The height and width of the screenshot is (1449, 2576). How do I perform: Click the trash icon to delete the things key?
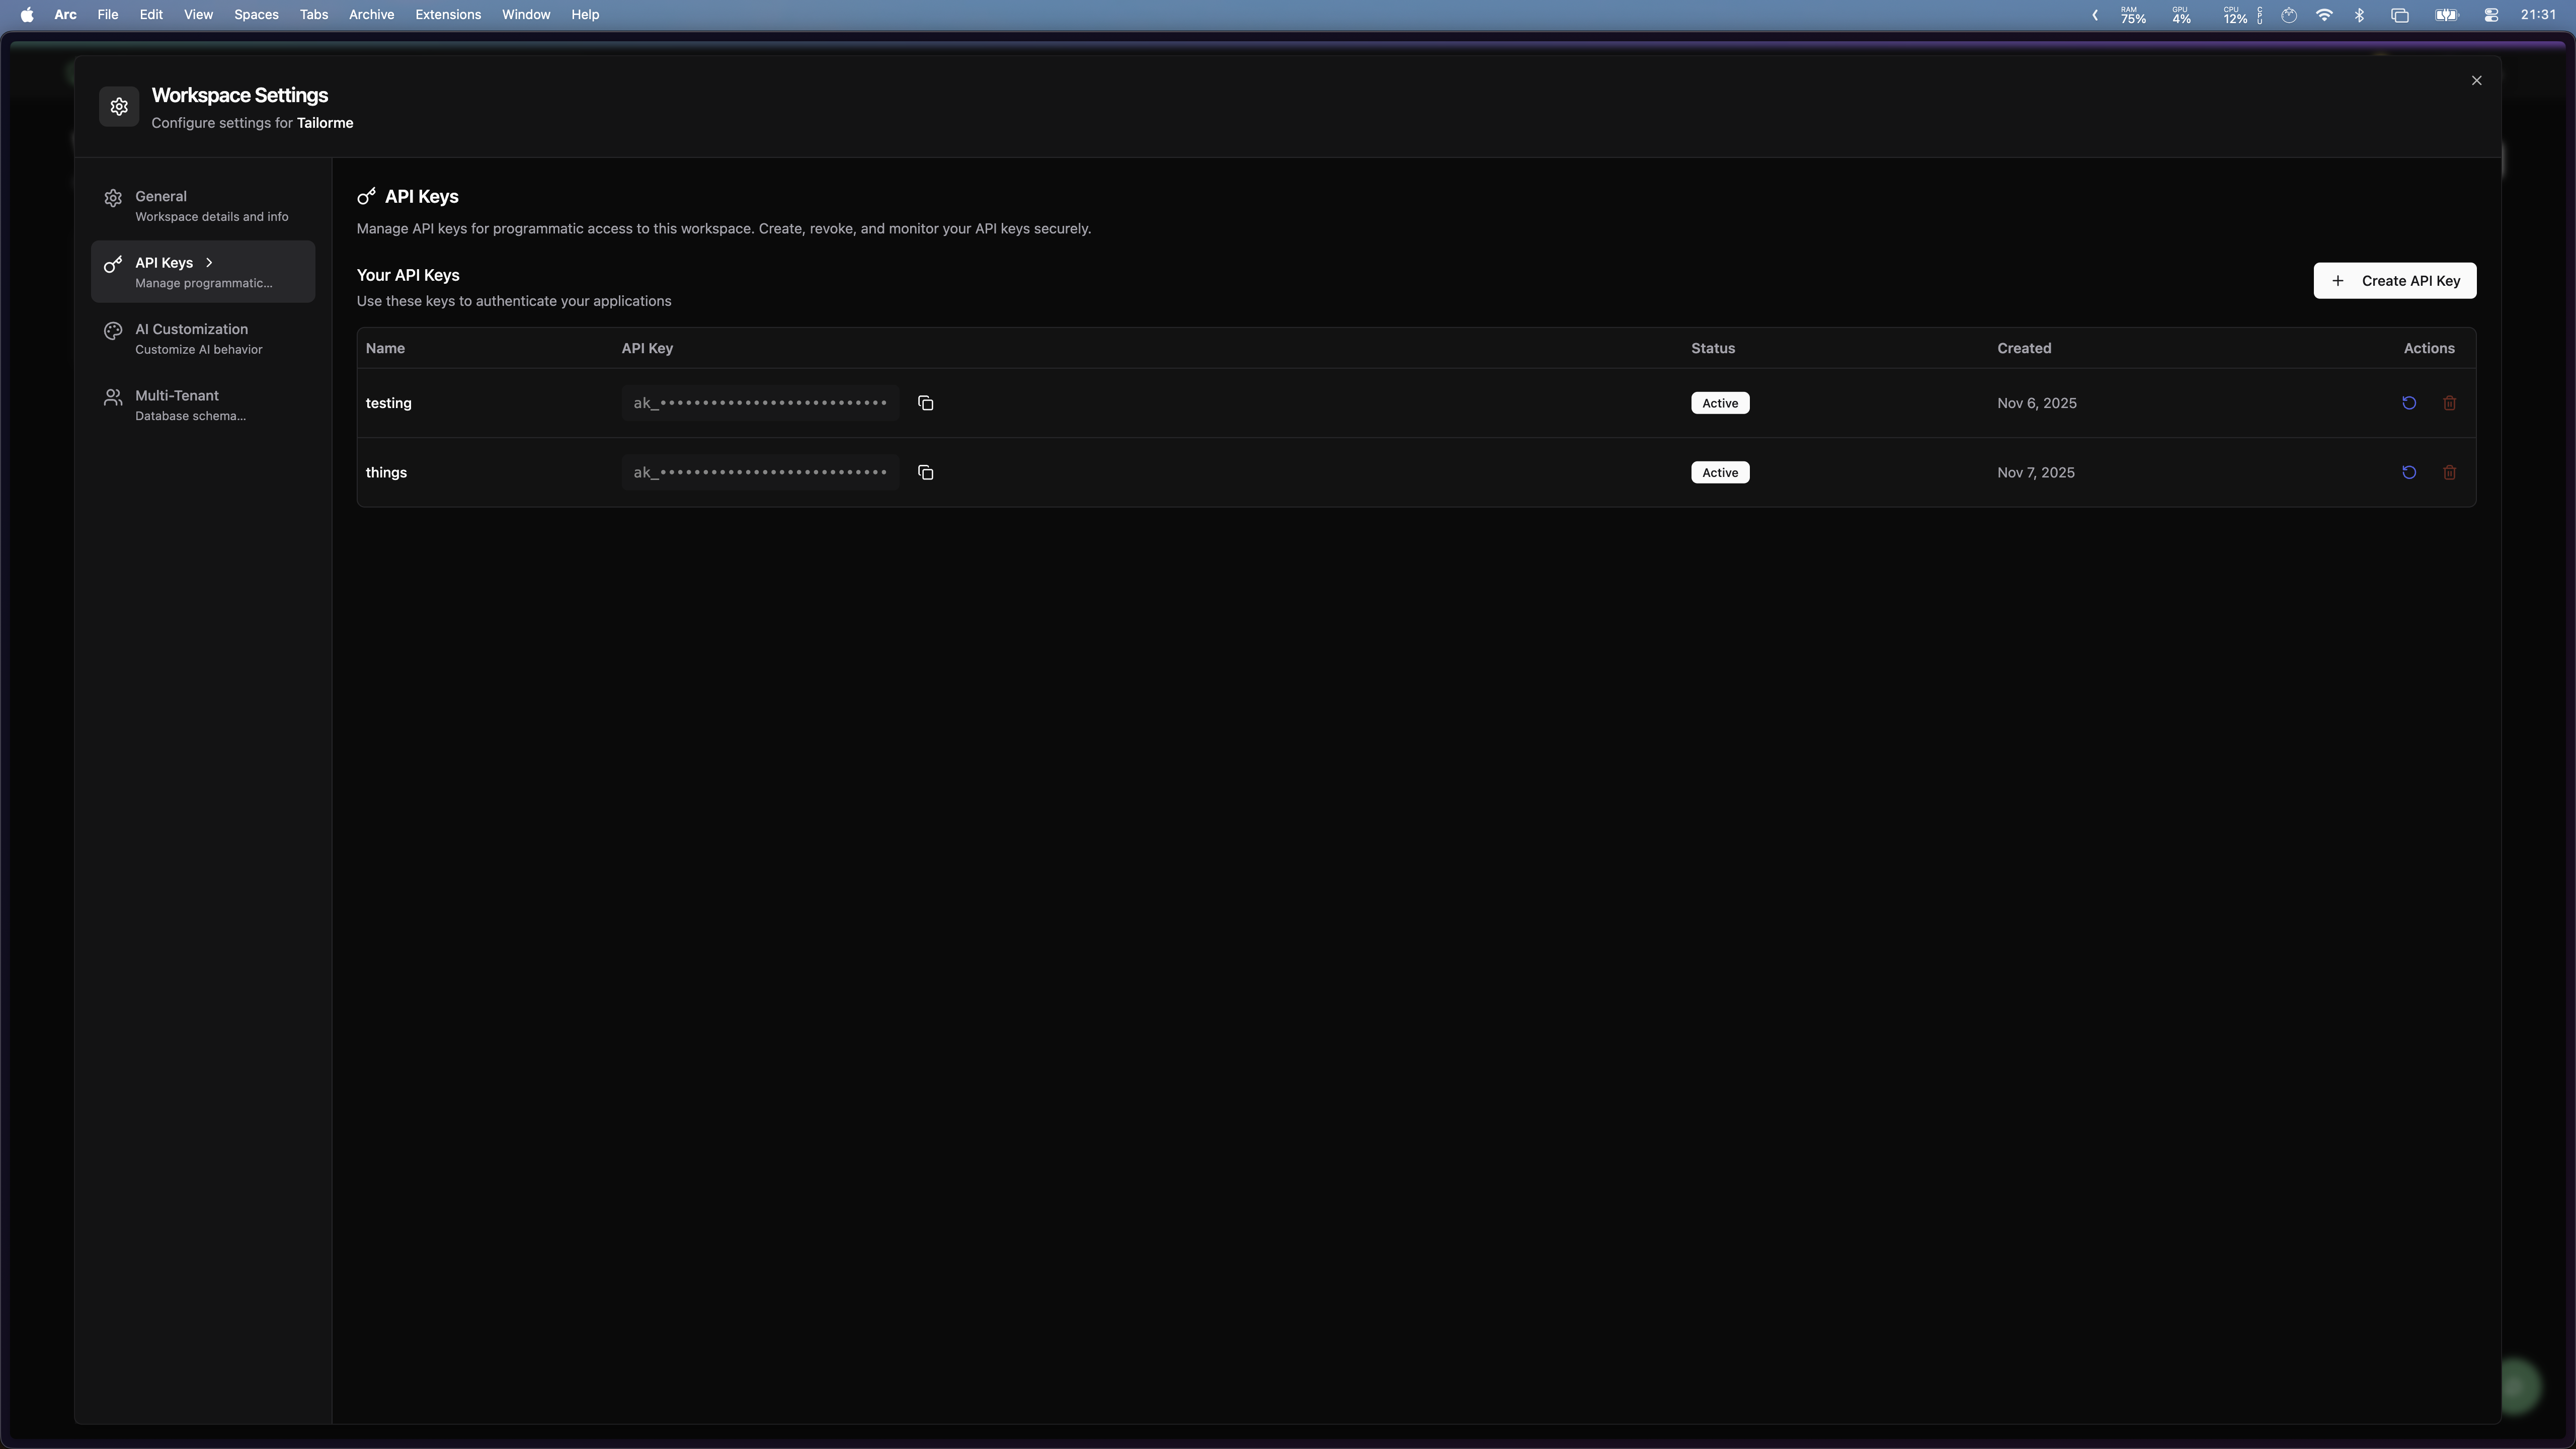click(x=2449, y=472)
